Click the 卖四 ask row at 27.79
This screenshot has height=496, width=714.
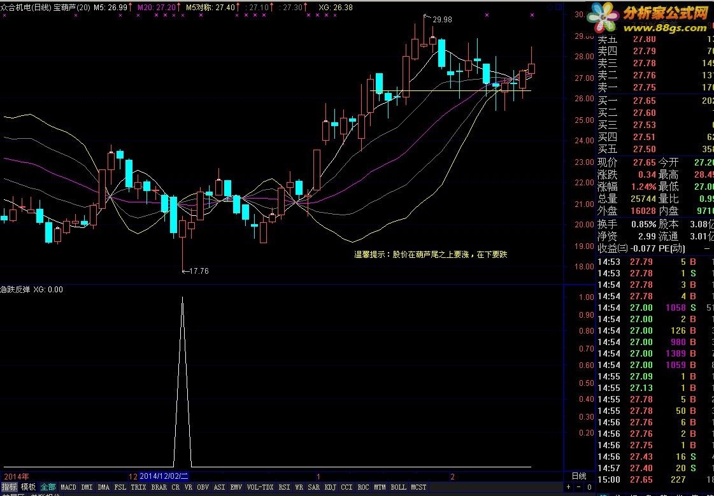pos(655,51)
